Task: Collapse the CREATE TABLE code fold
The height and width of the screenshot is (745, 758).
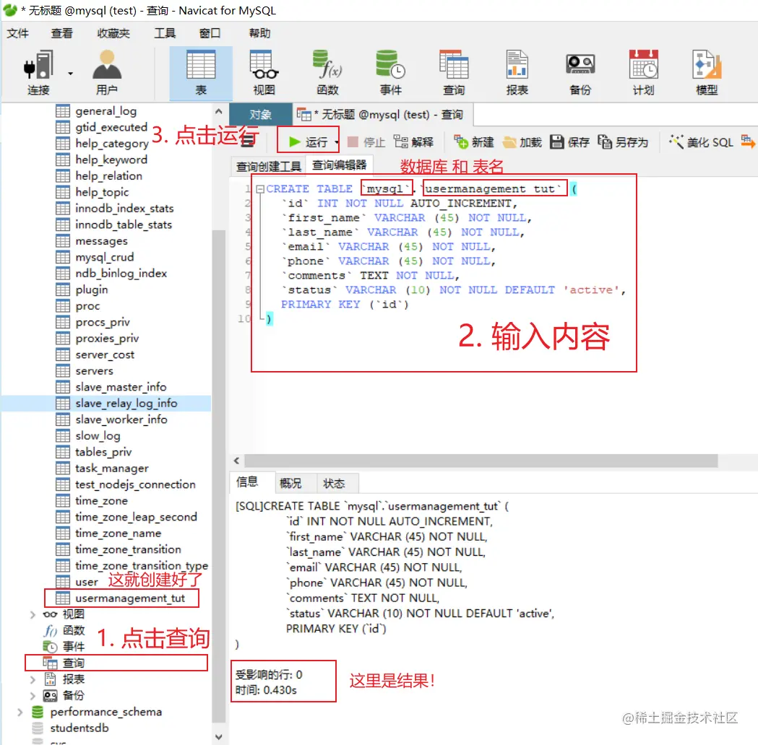Action: coord(260,189)
